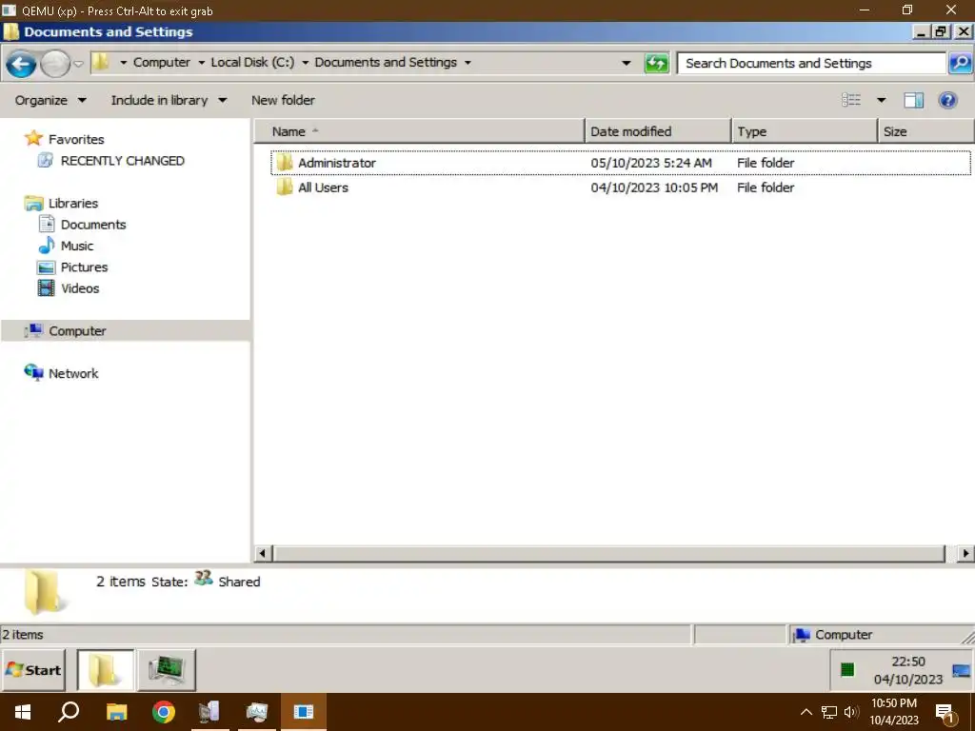The image size is (975, 731).
Task: Expand arrow after Documents and Settings breadcrumb
Action: coord(468,63)
